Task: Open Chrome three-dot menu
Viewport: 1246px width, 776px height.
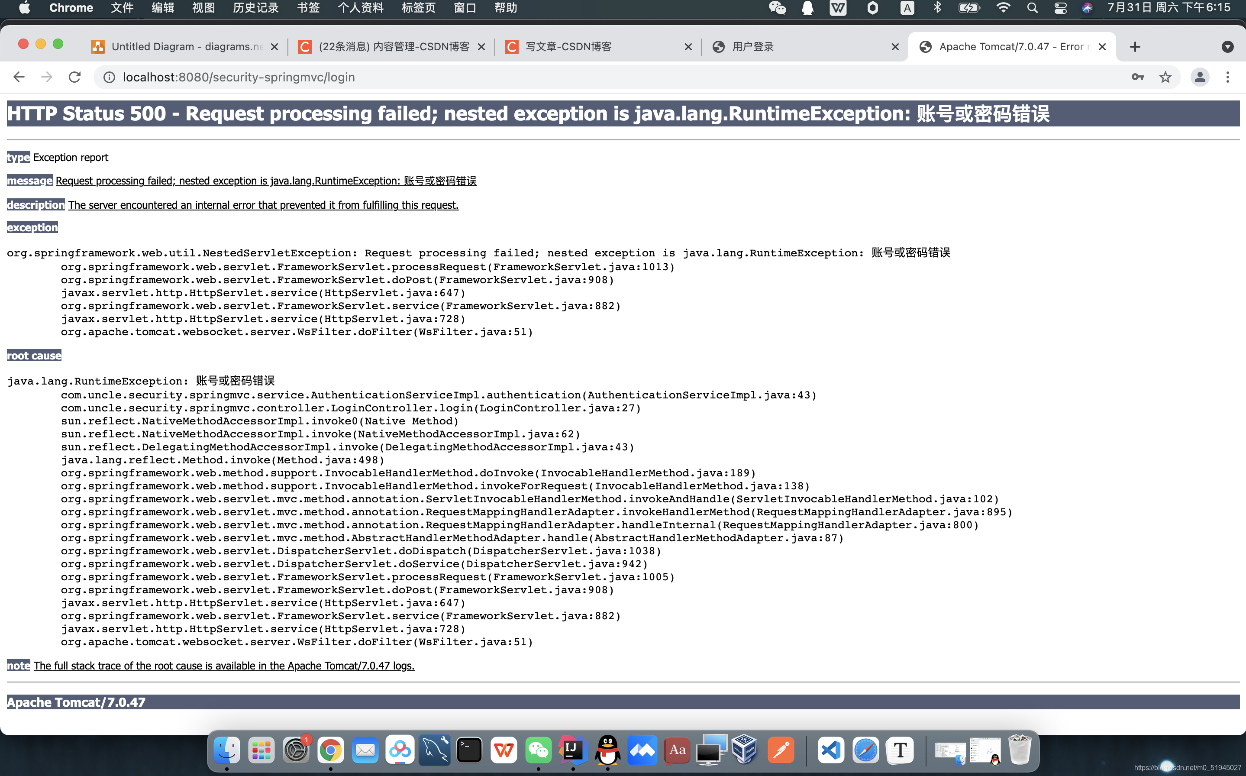Action: click(1227, 77)
